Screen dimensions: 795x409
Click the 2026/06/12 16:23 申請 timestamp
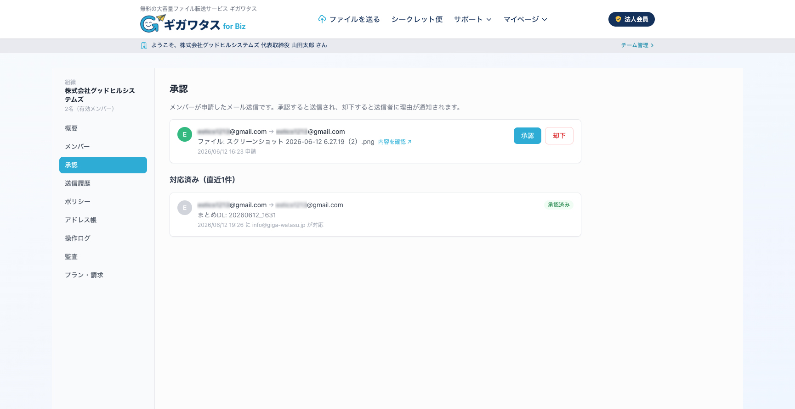(227, 152)
